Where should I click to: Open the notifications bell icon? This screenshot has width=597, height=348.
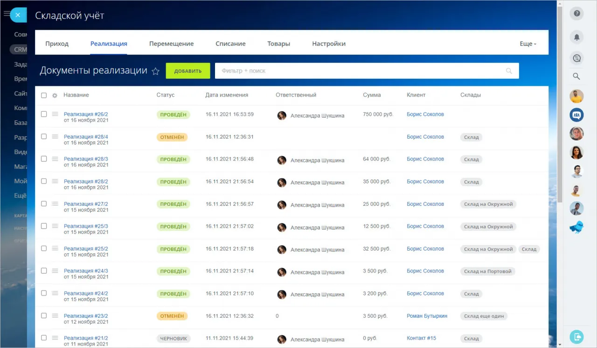click(x=576, y=37)
